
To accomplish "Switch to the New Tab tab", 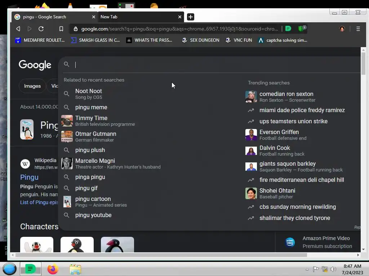I will tap(141, 17).
